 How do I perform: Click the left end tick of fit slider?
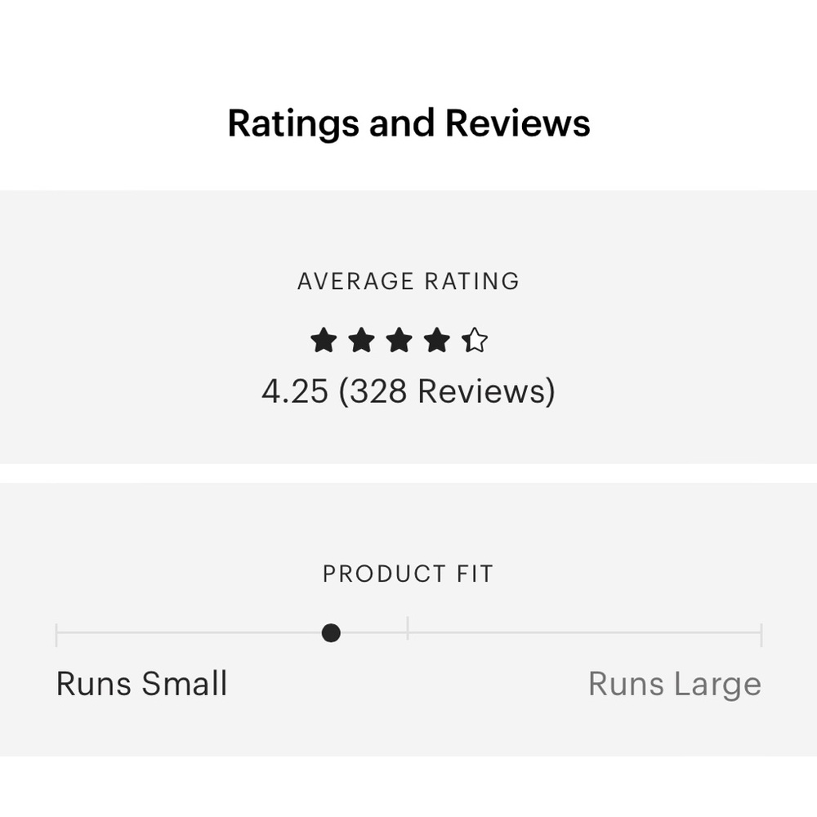[56, 634]
